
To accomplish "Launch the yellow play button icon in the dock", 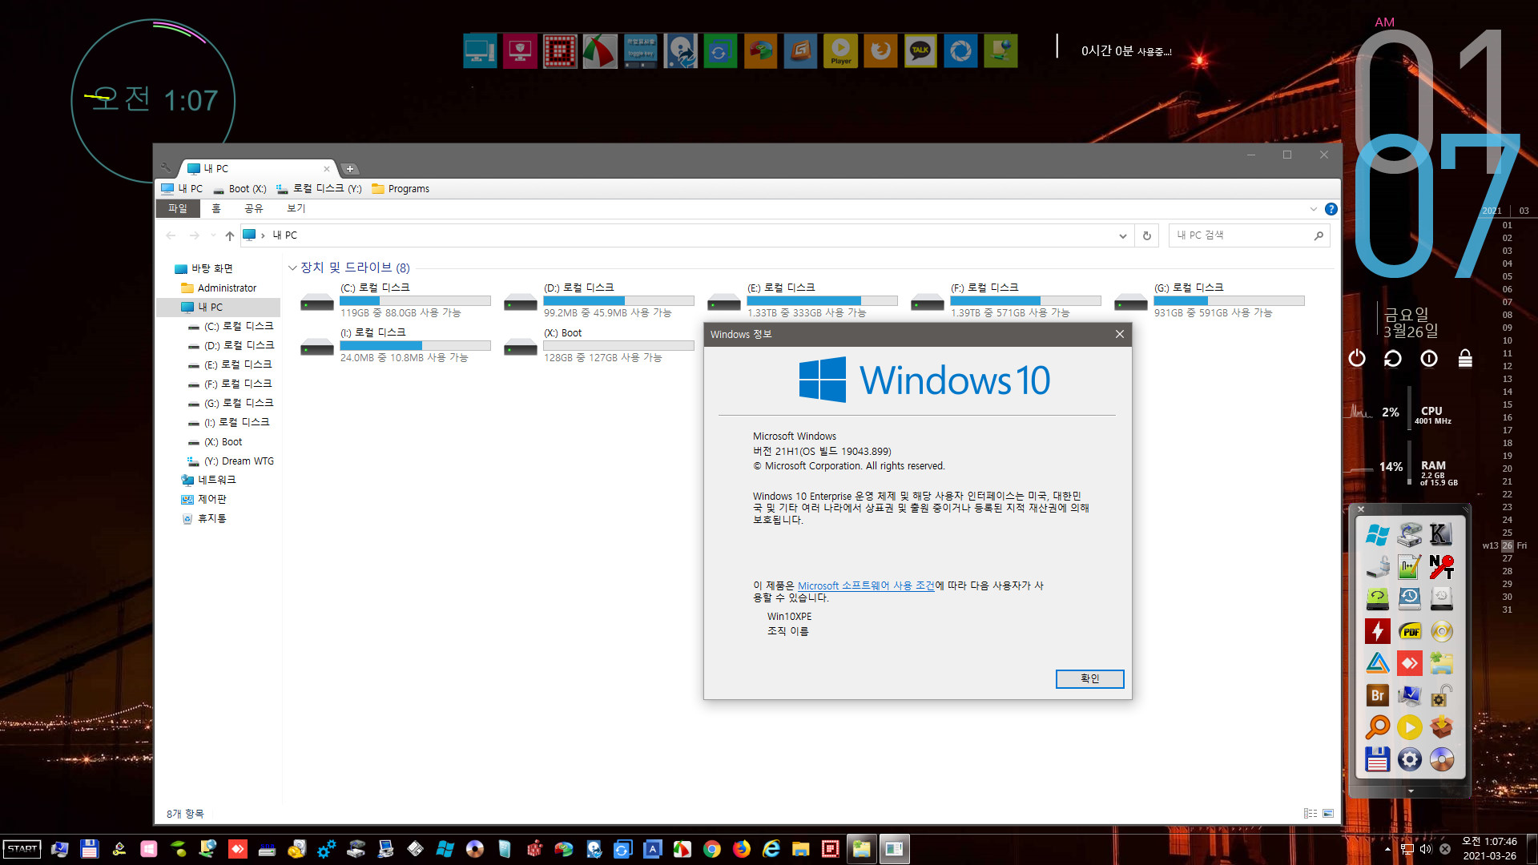I will (1410, 727).
